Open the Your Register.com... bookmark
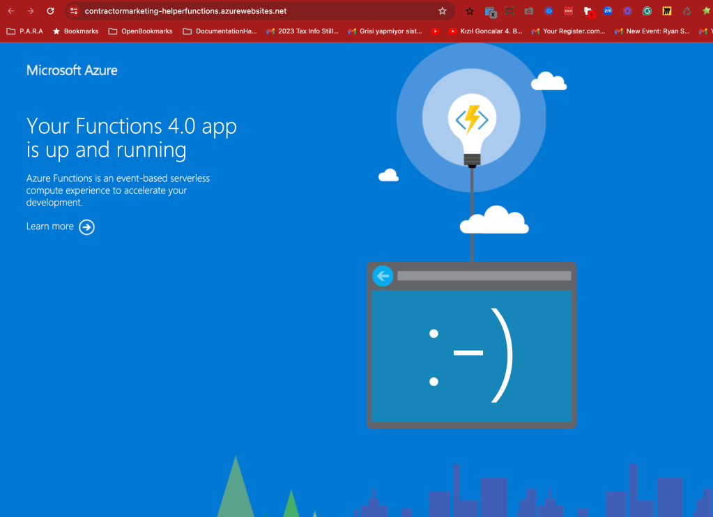 (x=568, y=31)
